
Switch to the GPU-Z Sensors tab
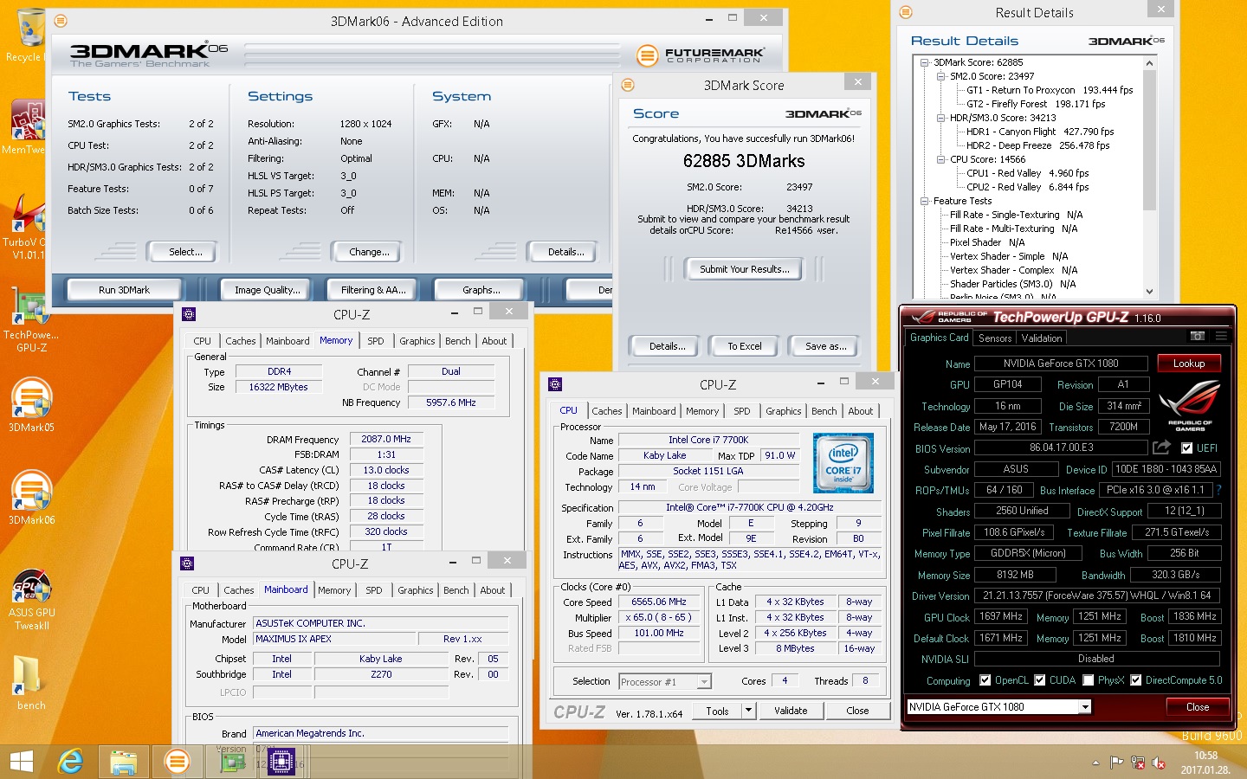(995, 338)
